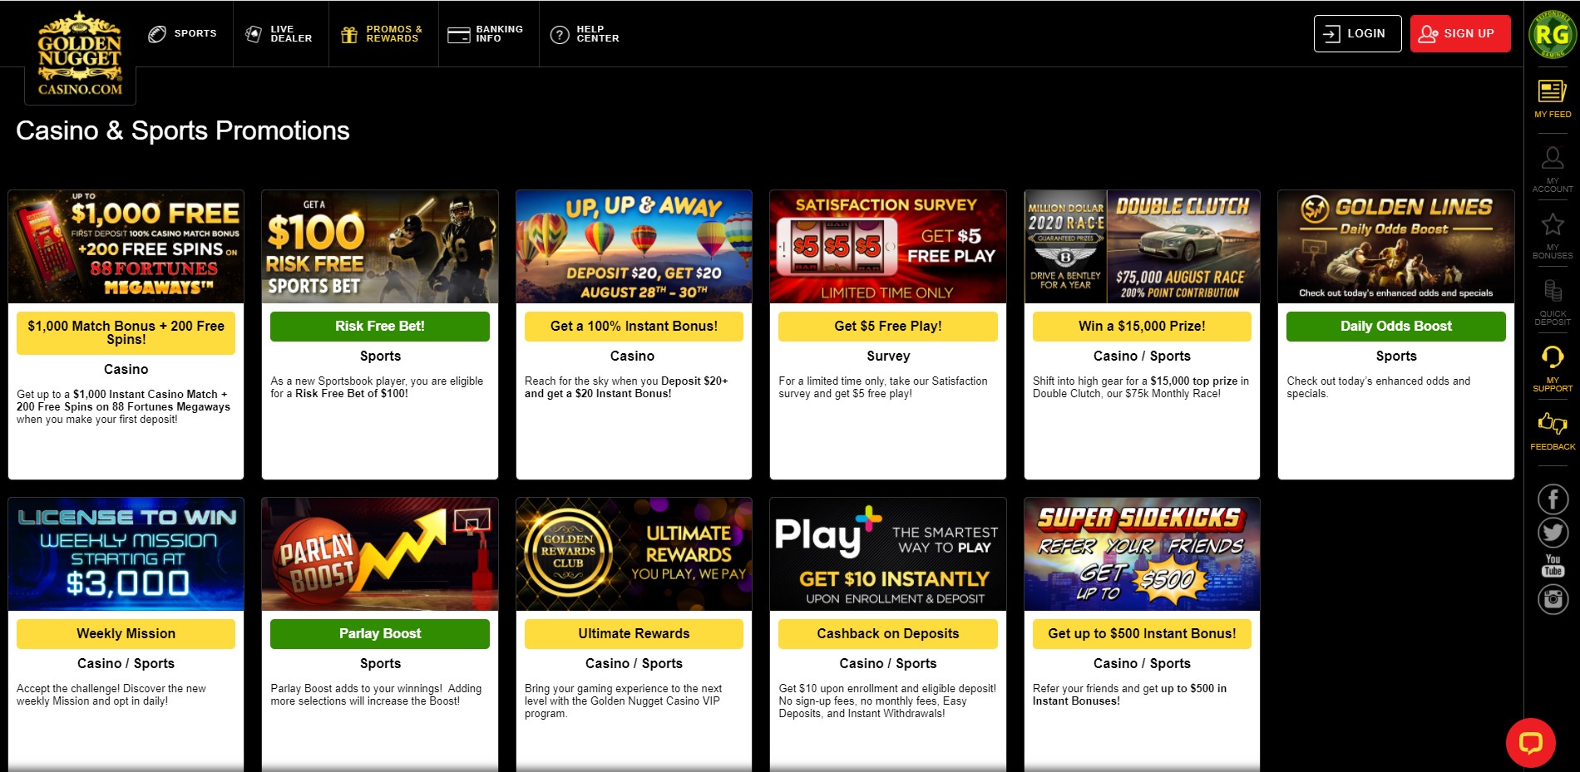Click 'As a new Sportsbook player' description
This screenshot has height=772, width=1580.
(377, 387)
